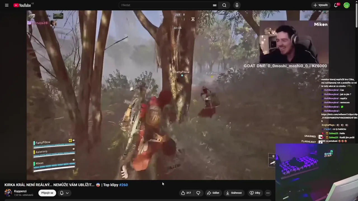Click the Miken webcam overlay in video

pyautogui.click(x=294, y=42)
